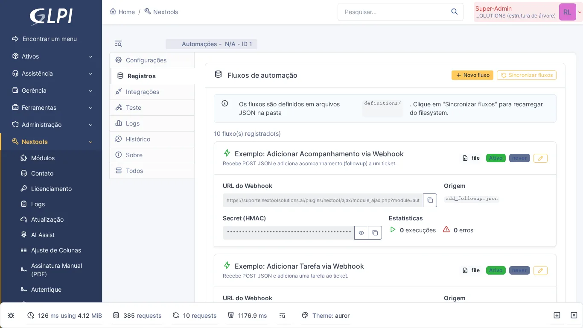Viewport: 583px width, 328px height.
Task: Click the GLPI logo
Action: pyautogui.click(x=50, y=17)
